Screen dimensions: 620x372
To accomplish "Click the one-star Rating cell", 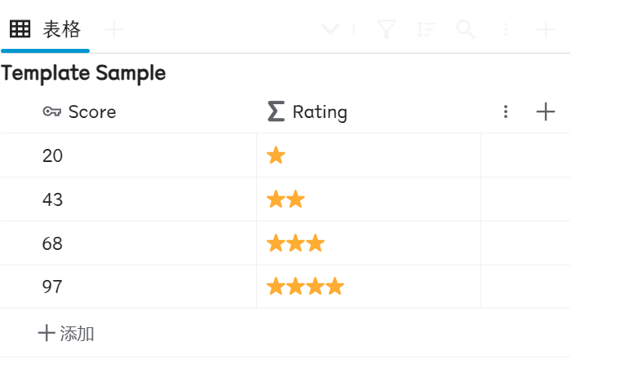I will [x=367, y=155].
